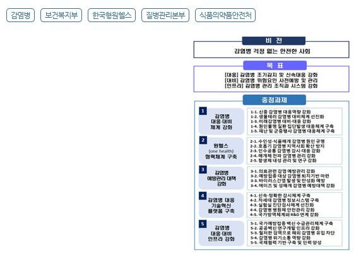Click the 감염병 대응·대비 체계 강화 box

(x=222, y=121)
